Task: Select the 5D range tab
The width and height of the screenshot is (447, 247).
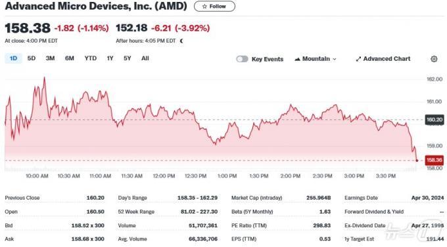Action: [32, 58]
